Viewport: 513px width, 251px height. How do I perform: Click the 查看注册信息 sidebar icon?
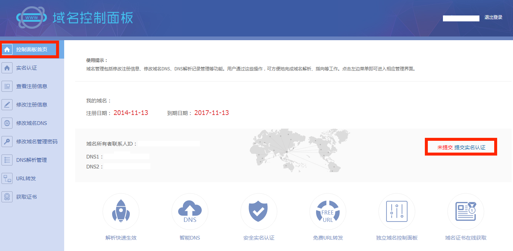coord(7,86)
